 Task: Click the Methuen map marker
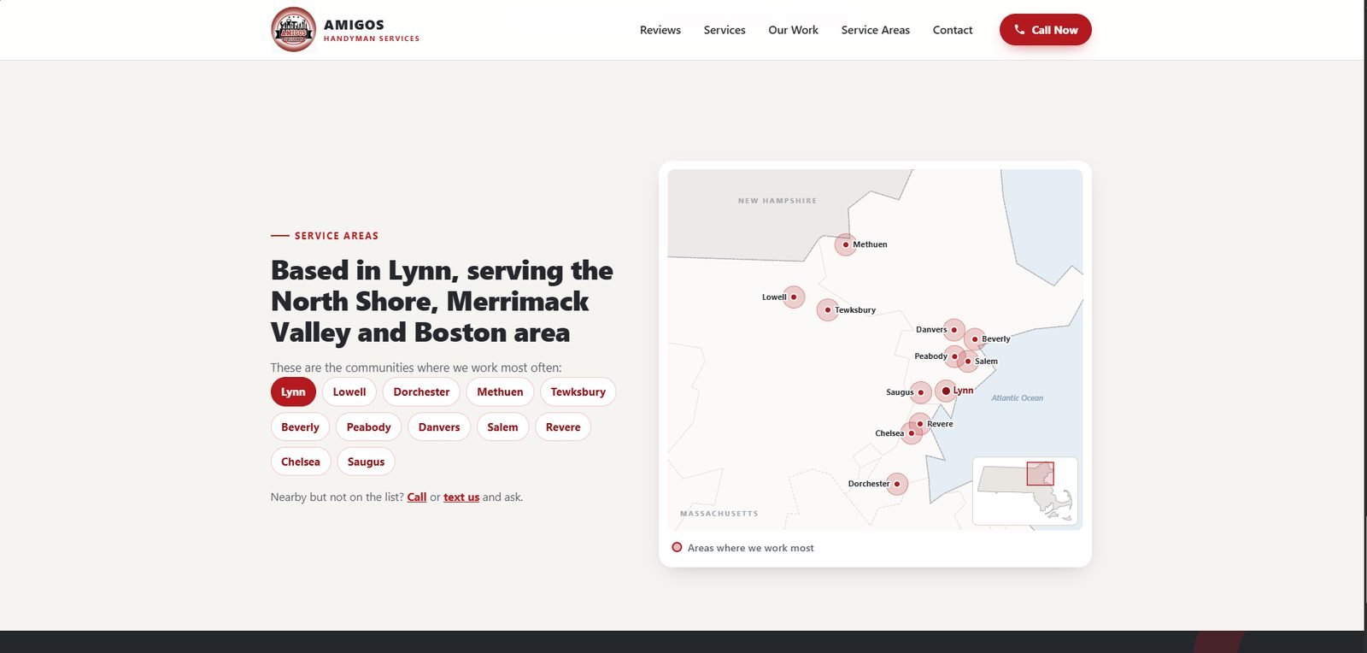[845, 244]
